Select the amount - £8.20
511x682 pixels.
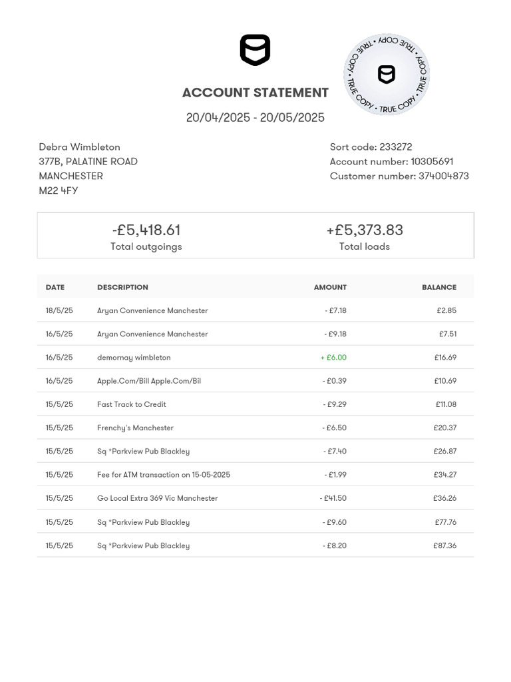click(x=334, y=546)
